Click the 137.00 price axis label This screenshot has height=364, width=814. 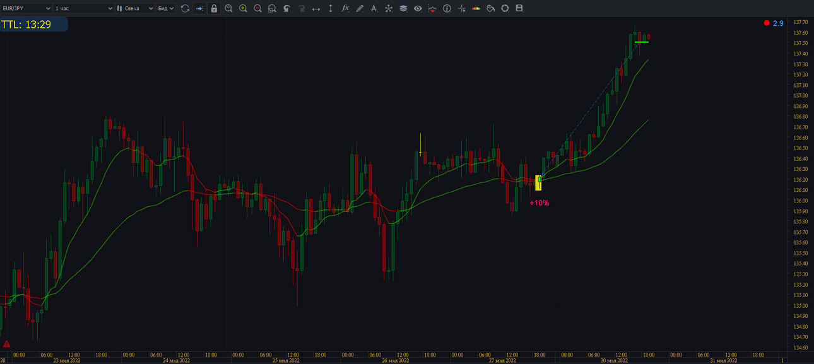[801, 96]
